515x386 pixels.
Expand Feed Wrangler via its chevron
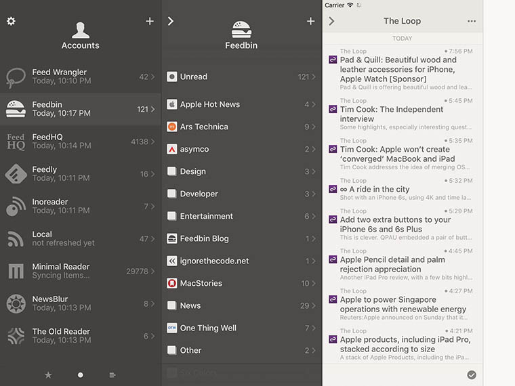pos(152,77)
